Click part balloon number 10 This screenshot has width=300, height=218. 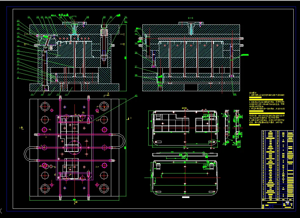pyautogui.click(x=18, y=61)
